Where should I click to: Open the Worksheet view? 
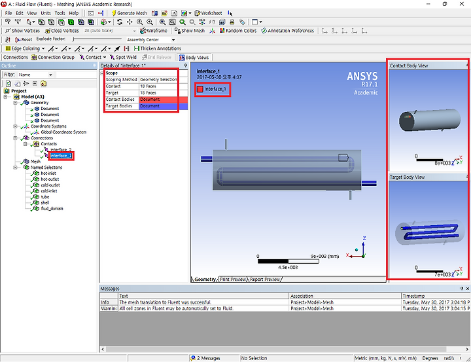[x=208, y=13]
